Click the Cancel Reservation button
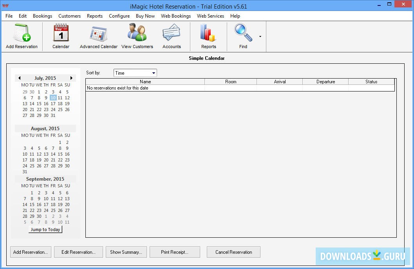414x269 pixels. (x=234, y=252)
